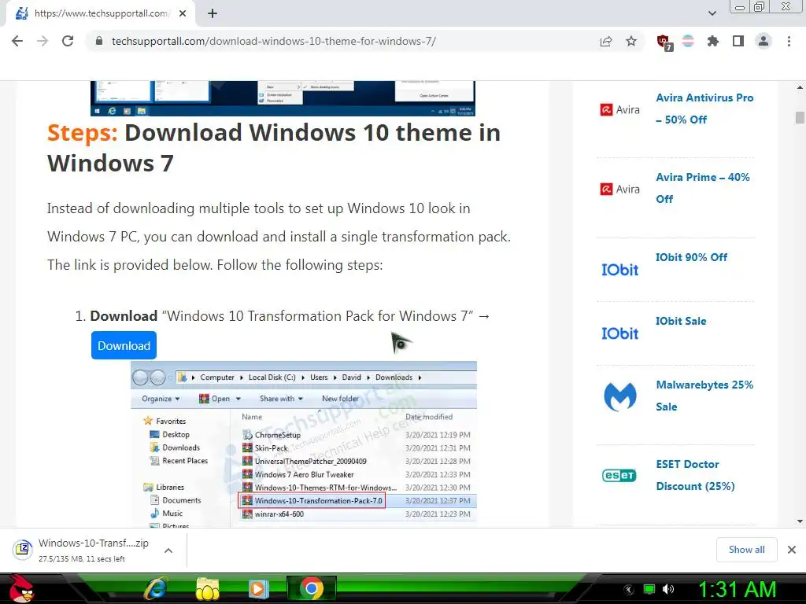The height and width of the screenshot is (604, 806).
Task: Click the ESET logo
Action: point(619,476)
